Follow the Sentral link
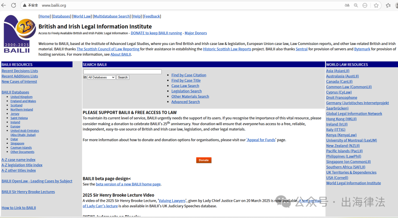The image size is (398, 218). [301, 49]
